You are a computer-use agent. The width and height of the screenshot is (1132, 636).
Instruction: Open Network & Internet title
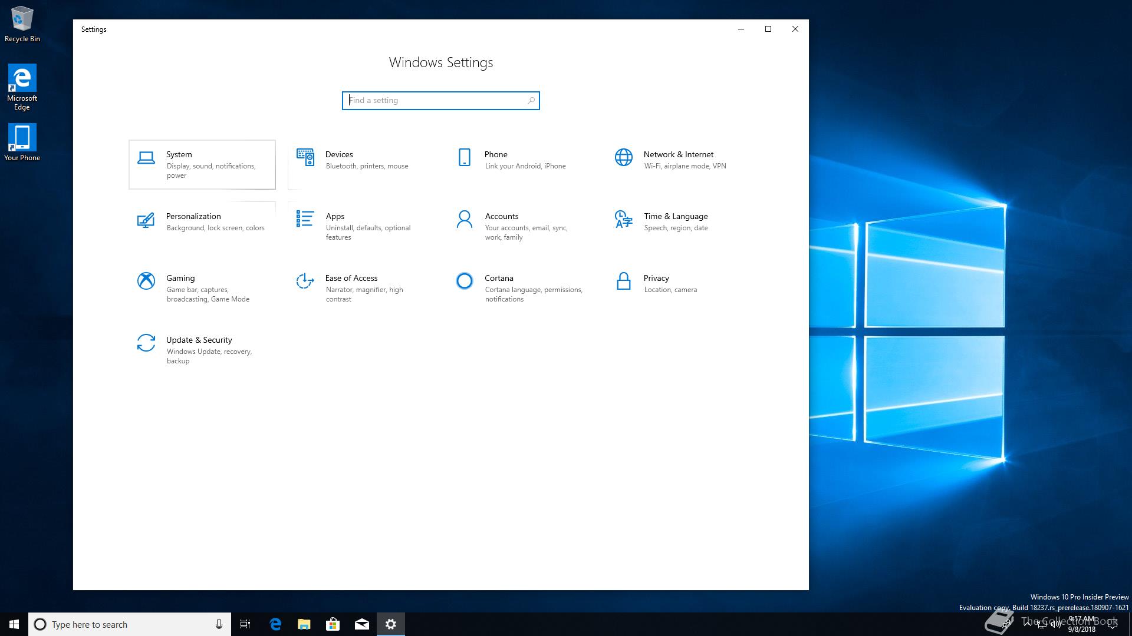[x=679, y=154]
